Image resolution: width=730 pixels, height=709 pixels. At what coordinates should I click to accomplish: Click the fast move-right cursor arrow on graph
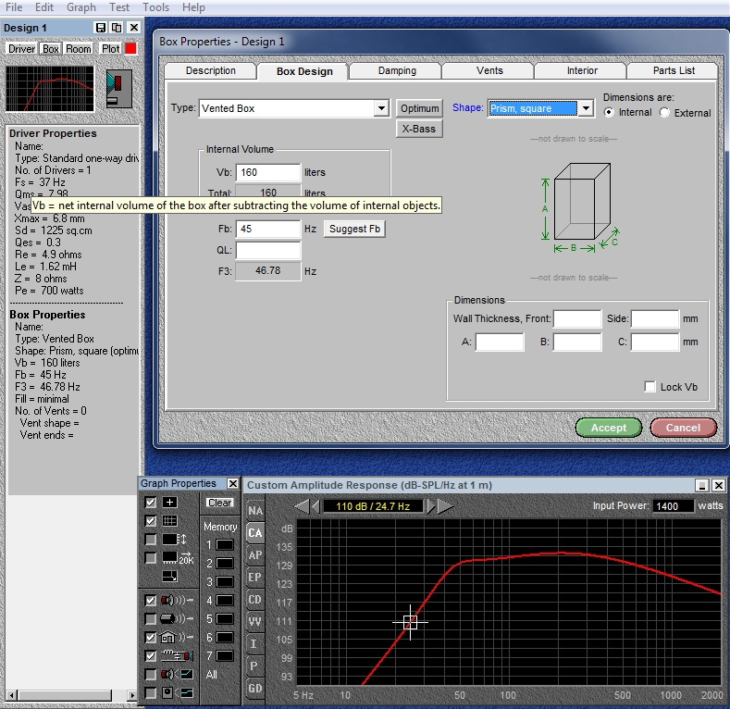(x=445, y=506)
